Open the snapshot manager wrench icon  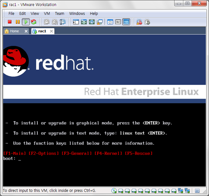pyautogui.click(x=63, y=22)
